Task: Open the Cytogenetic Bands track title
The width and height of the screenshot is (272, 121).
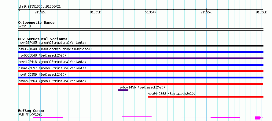Action: [x=36, y=22]
